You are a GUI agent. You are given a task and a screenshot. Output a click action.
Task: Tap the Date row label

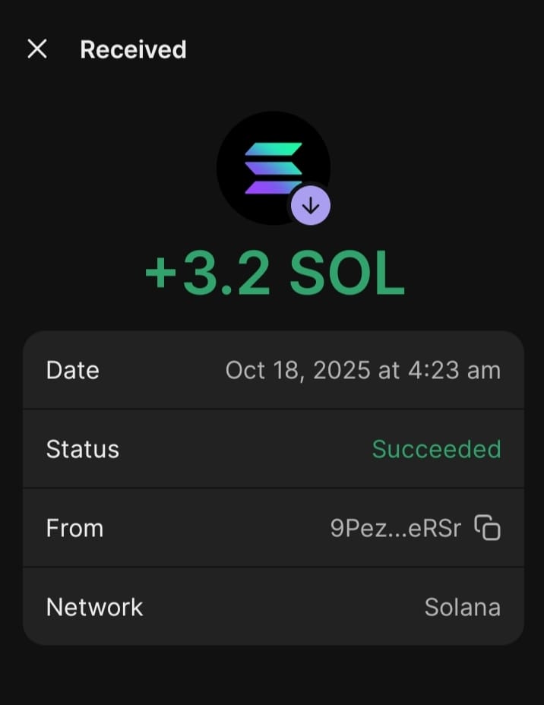pyautogui.click(x=73, y=370)
